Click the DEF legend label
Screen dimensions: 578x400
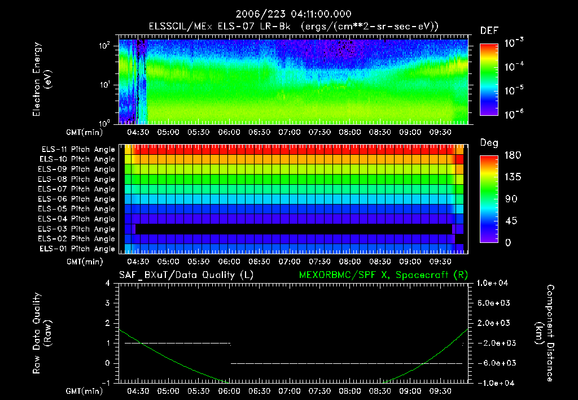coord(489,31)
